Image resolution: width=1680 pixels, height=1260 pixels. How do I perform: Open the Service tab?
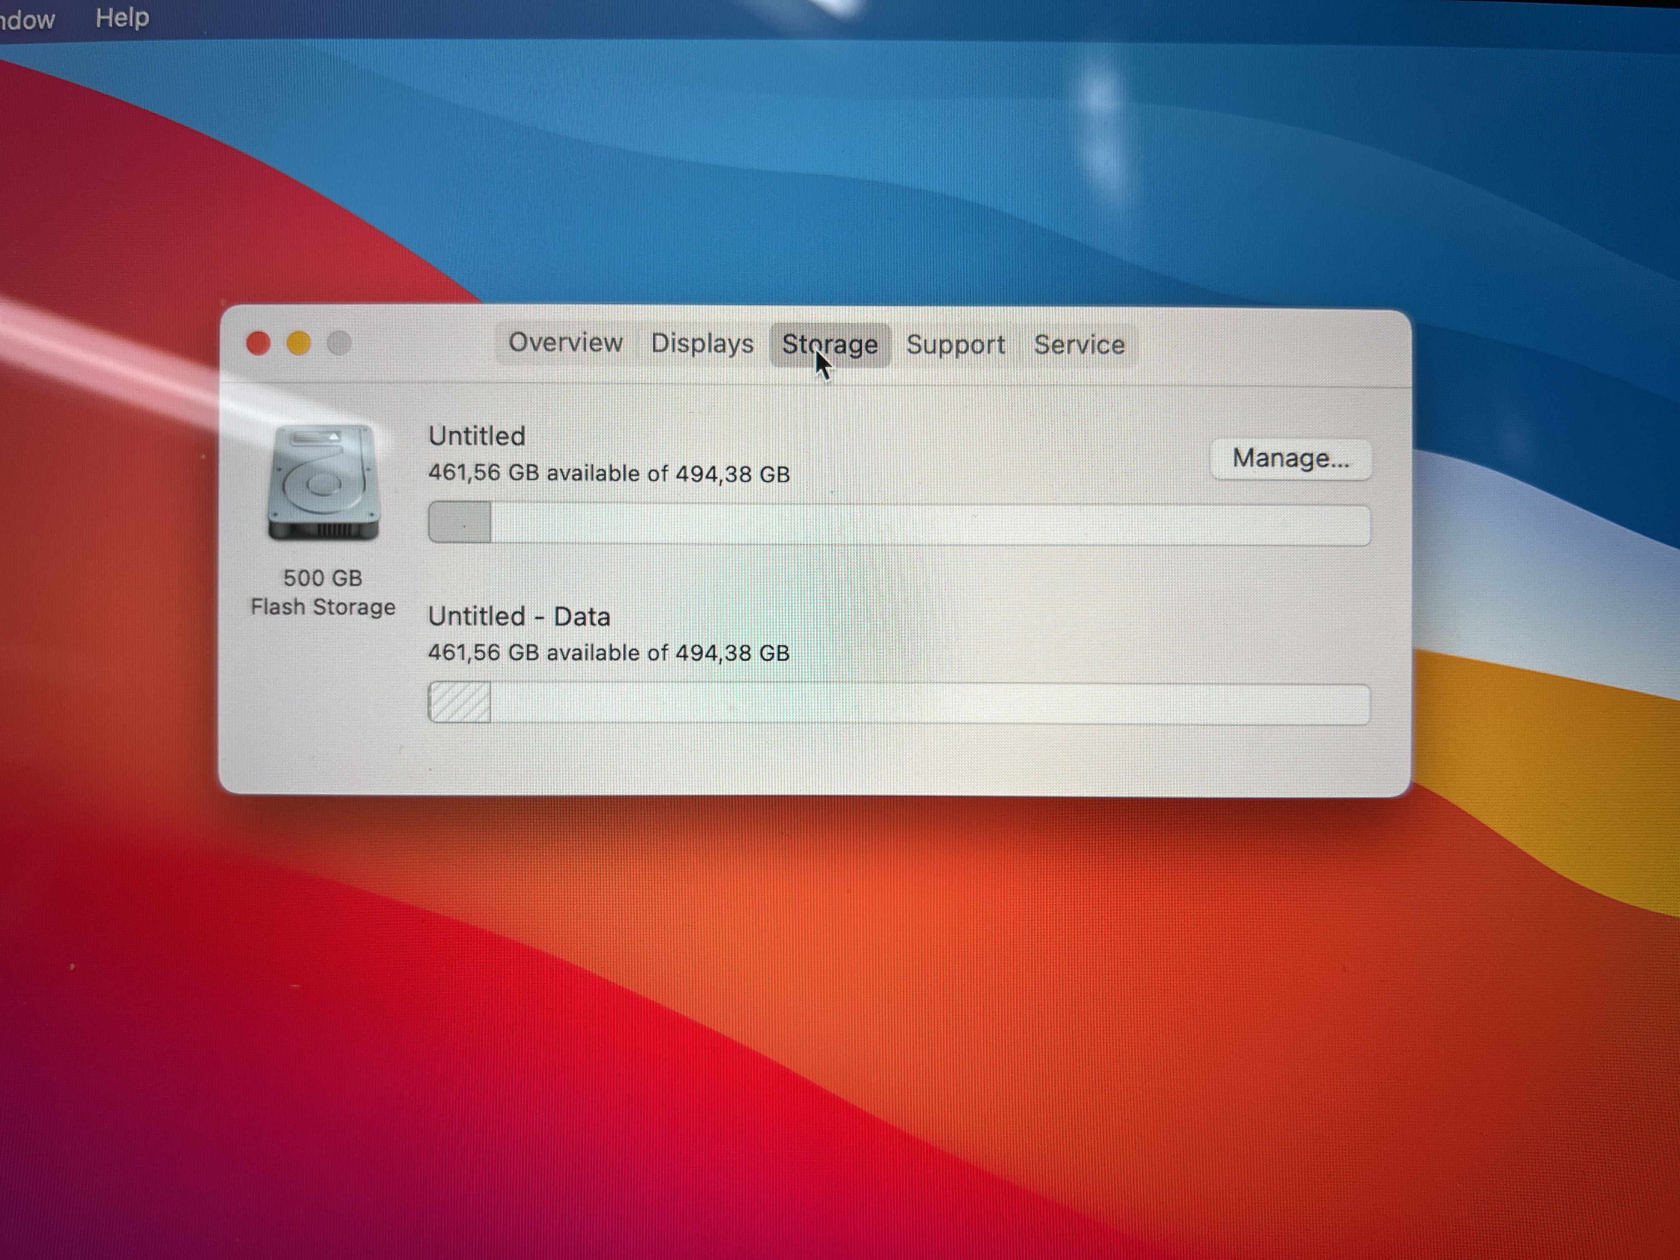1078,345
